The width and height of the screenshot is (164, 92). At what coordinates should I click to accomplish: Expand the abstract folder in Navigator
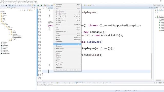10,31
